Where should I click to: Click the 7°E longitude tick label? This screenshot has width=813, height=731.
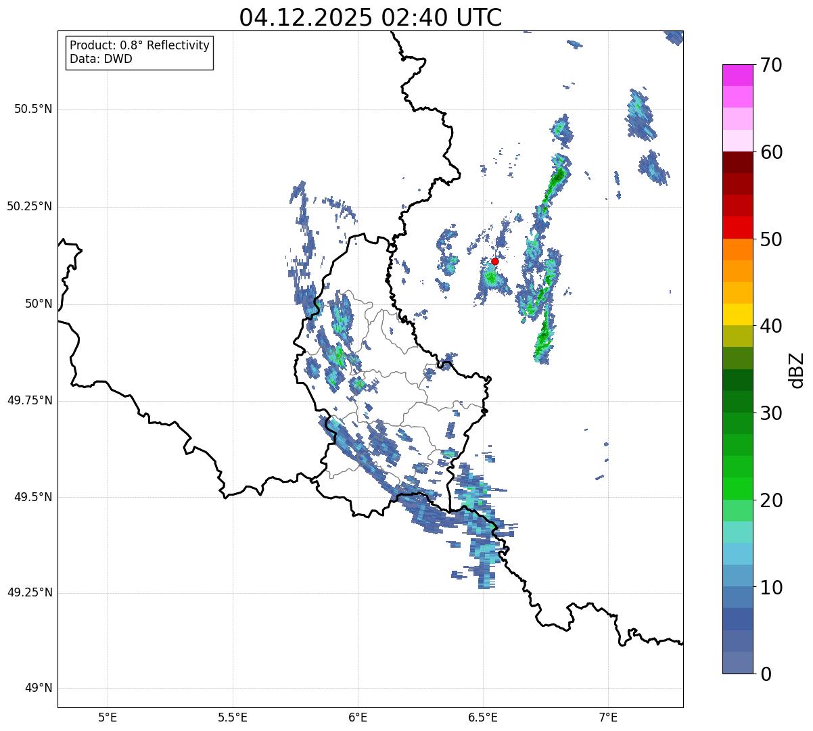(608, 717)
